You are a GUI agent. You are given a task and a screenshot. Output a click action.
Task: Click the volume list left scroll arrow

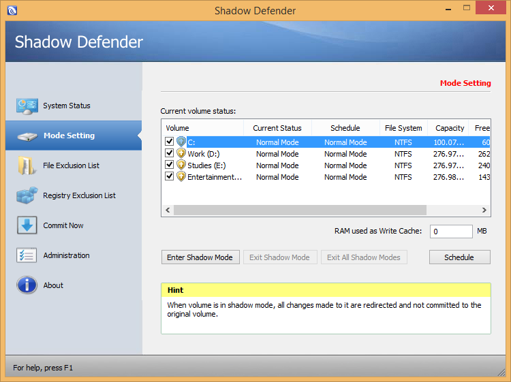click(168, 210)
